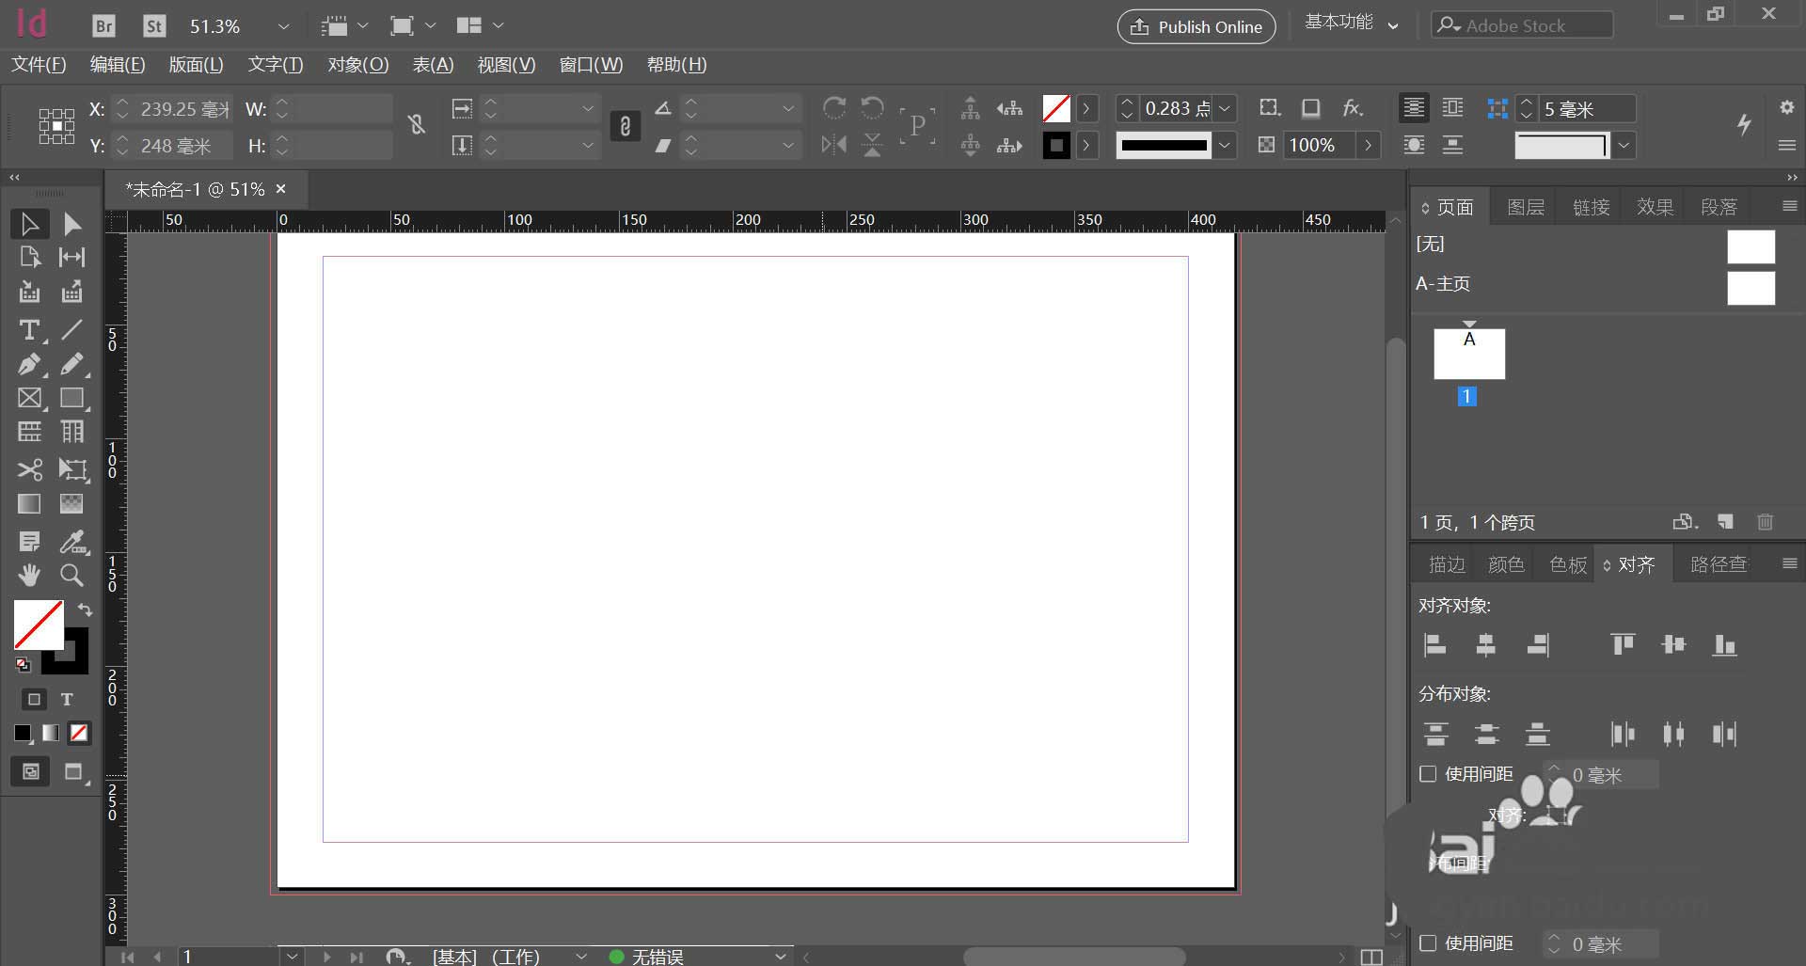1806x966 pixels.
Task: Select the Type tool
Action: pyautogui.click(x=29, y=330)
